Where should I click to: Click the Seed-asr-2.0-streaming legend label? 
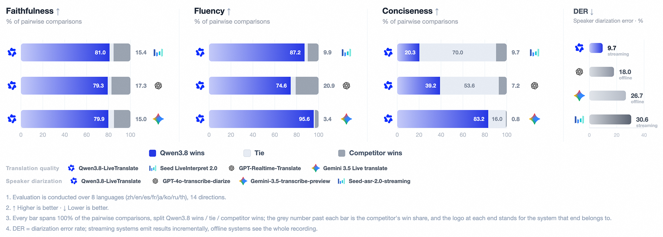tap(379, 181)
